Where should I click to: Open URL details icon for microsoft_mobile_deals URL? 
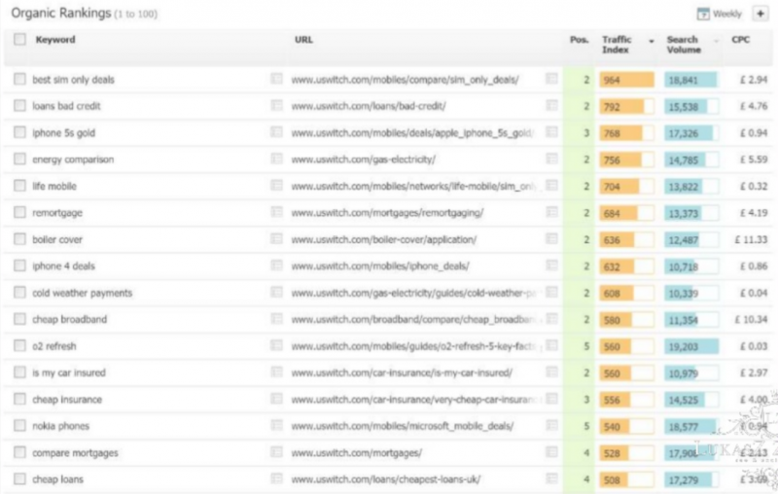click(x=551, y=425)
